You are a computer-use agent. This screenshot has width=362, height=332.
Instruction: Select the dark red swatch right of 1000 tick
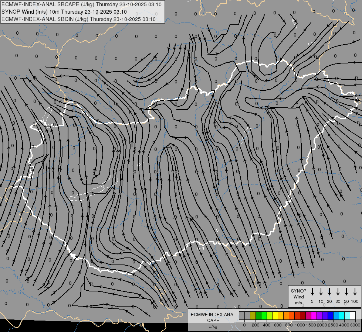[x=303, y=315]
